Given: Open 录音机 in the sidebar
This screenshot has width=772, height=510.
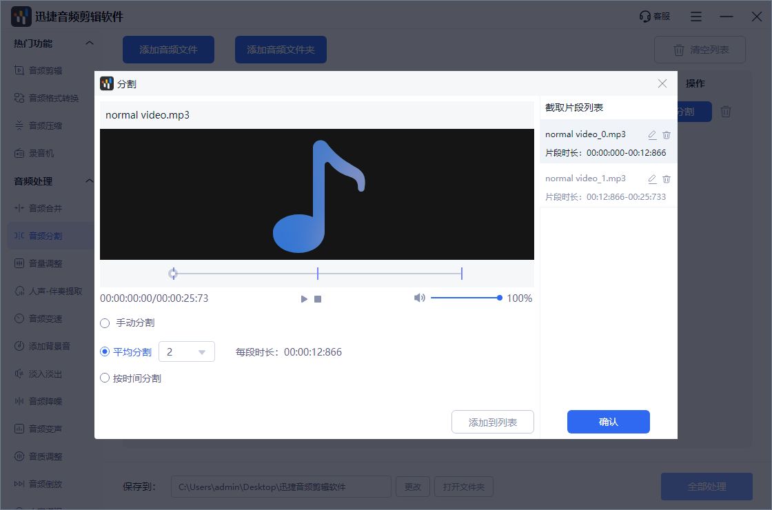Looking at the screenshot, I should click(x=41, y=153).
